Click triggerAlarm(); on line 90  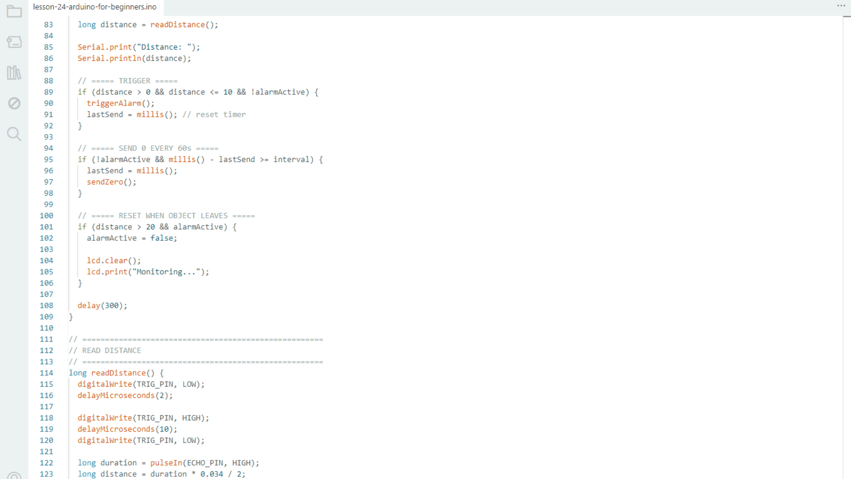[121, 103]
